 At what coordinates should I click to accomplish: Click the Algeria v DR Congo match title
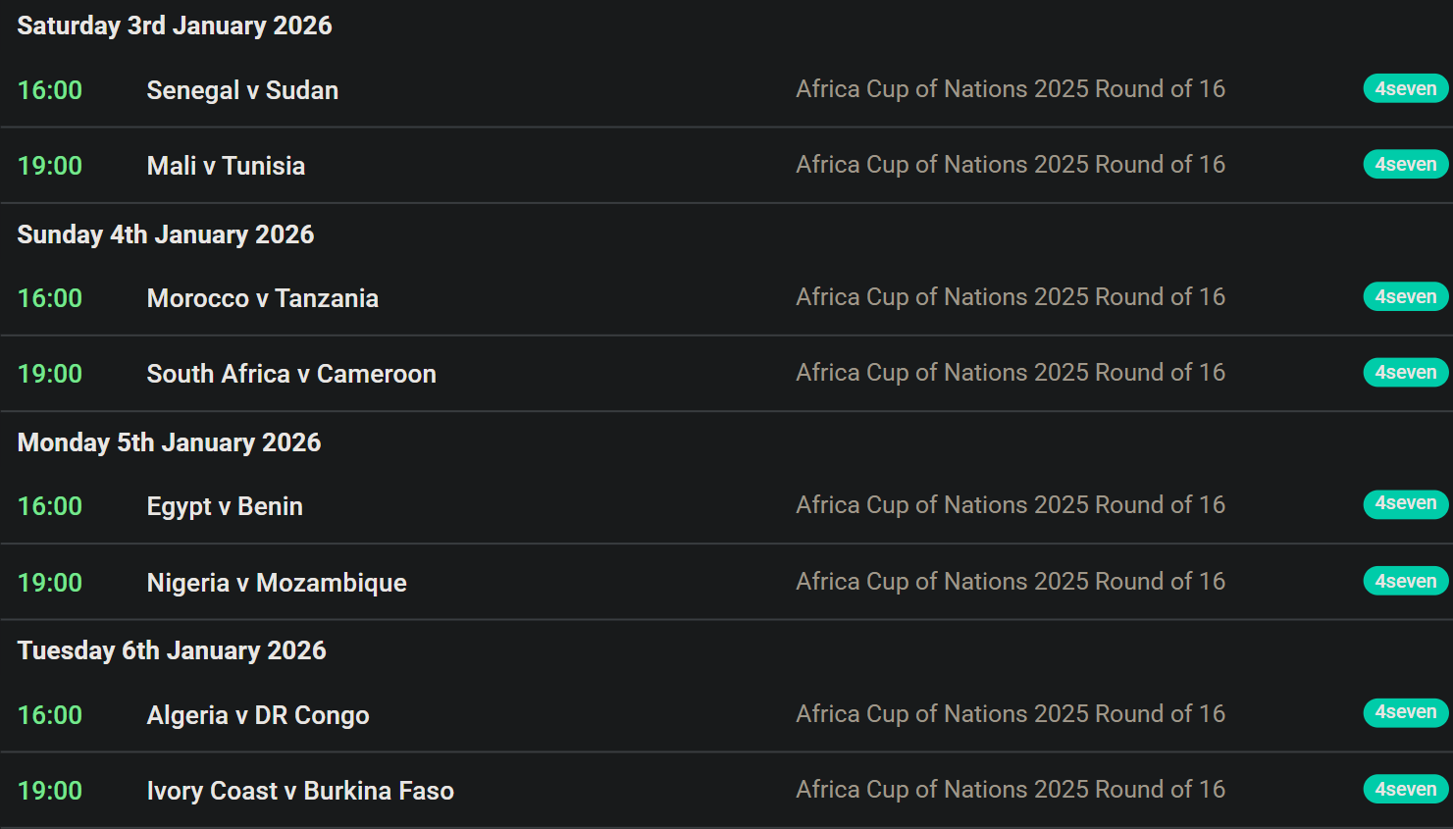click(258, 715)
